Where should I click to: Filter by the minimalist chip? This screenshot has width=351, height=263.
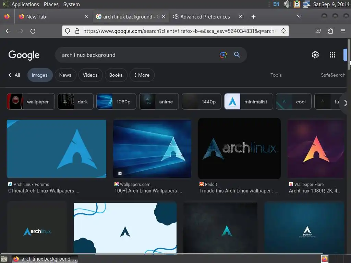(249, 101)
